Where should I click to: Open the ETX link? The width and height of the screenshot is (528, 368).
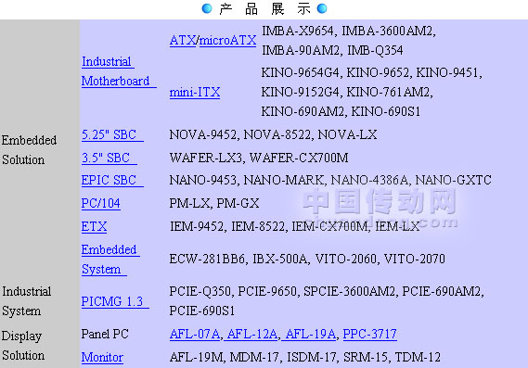94,226
